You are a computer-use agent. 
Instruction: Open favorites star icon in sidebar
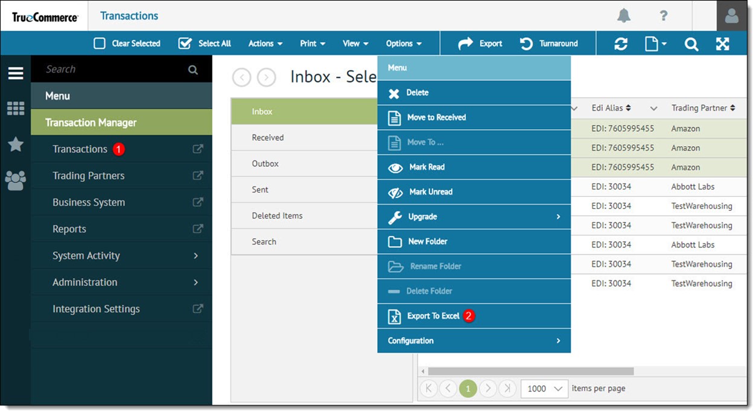pyautogui.click(x=16, y=144)
